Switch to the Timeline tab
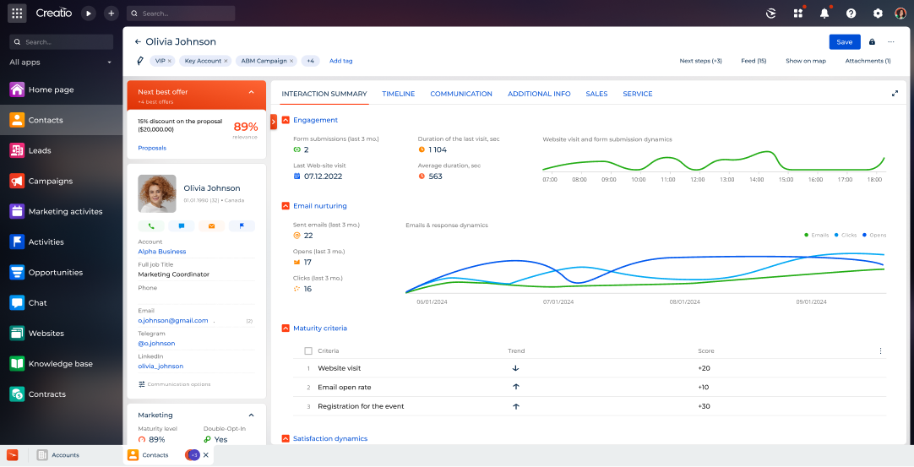Image resolution: width=914 pixels, height=467 pixels. tap(398, 94)
